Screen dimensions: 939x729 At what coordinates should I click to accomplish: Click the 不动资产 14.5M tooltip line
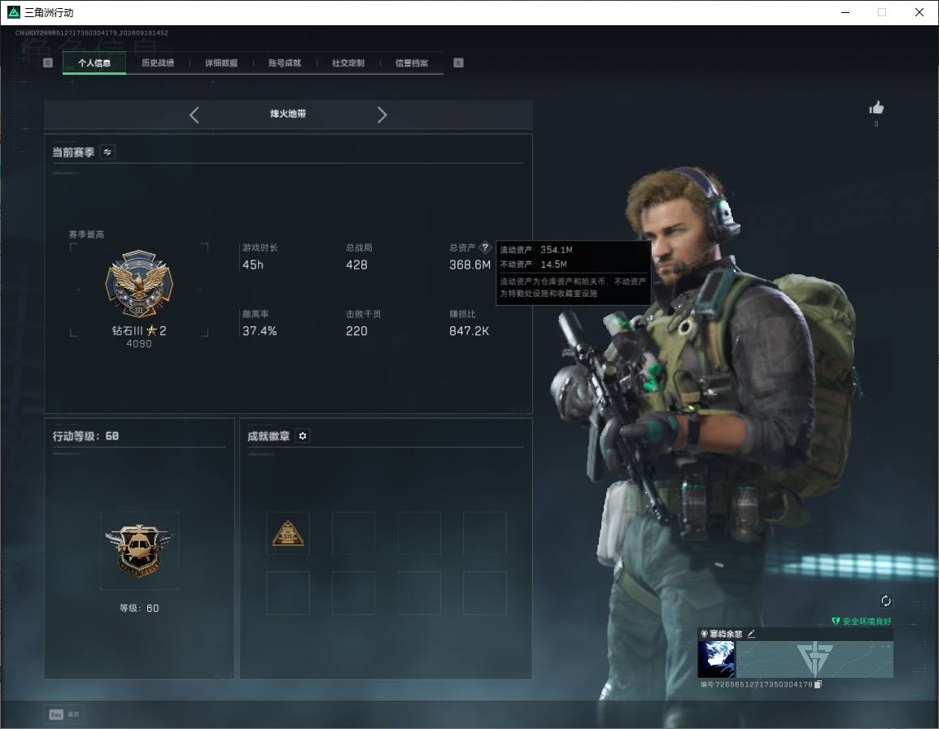[x=534, y=264]
